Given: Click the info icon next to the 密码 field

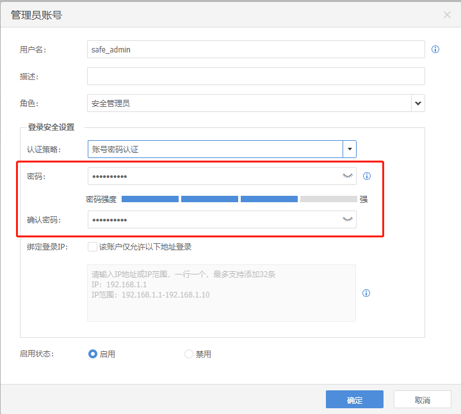Looking at the screenshot, I should coord(367,176).
